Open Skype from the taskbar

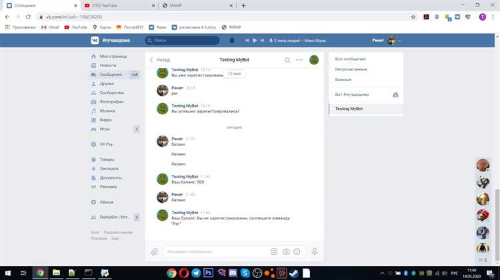point(245,273)
